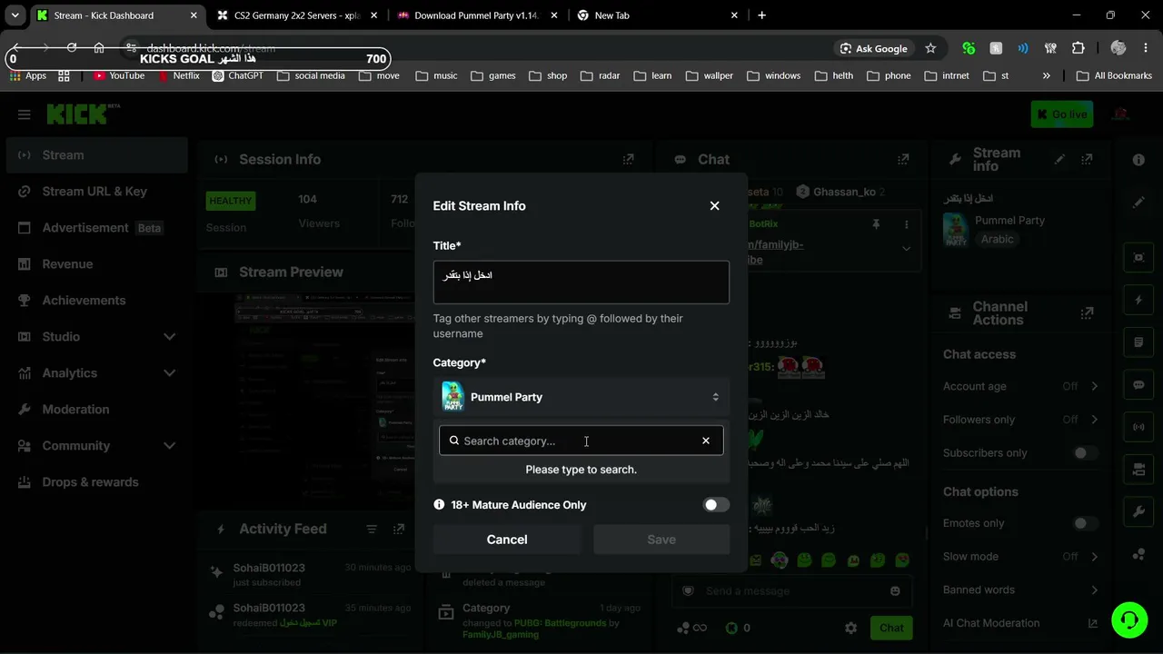Click the right rail info icon
The image size is (1163, 654).
point(1138,160)
